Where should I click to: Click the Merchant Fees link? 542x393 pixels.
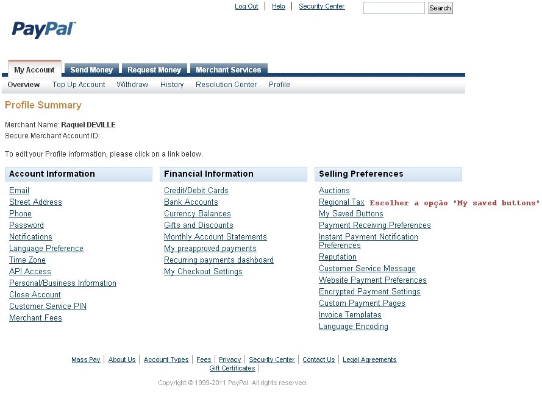[x=35, y=317]
